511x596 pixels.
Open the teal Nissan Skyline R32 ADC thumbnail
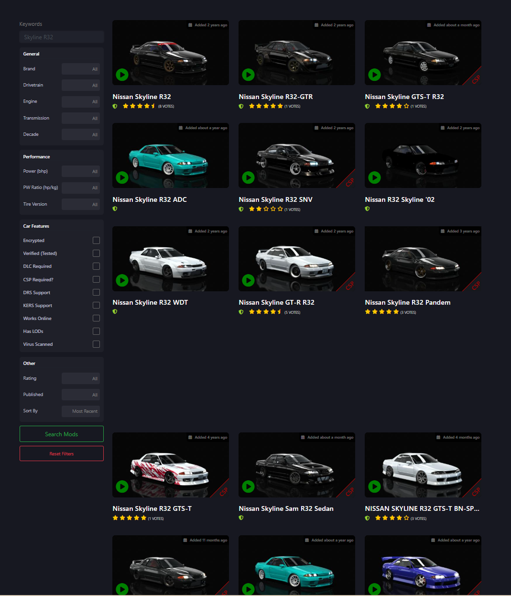[x=171, y=155]
